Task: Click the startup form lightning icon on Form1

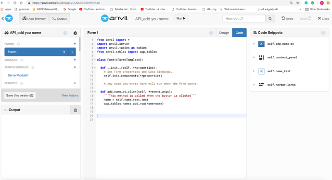Action: 64,52
